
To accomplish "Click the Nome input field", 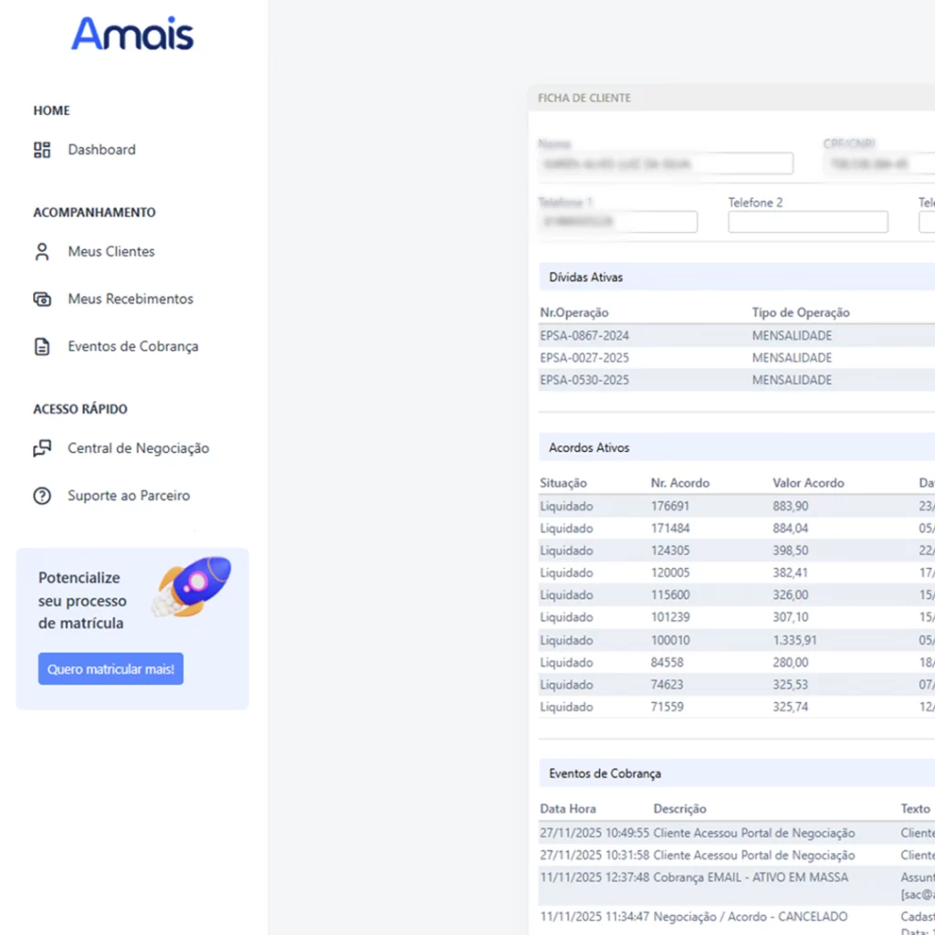I will point(665,164).
